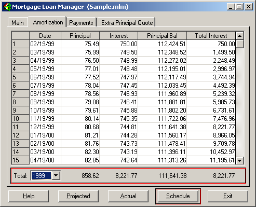The width and height of the screenshot is (256, 207).
Task: Click the date cell 03/19/99
Action: pyautogui.click(x=45, y=52)
